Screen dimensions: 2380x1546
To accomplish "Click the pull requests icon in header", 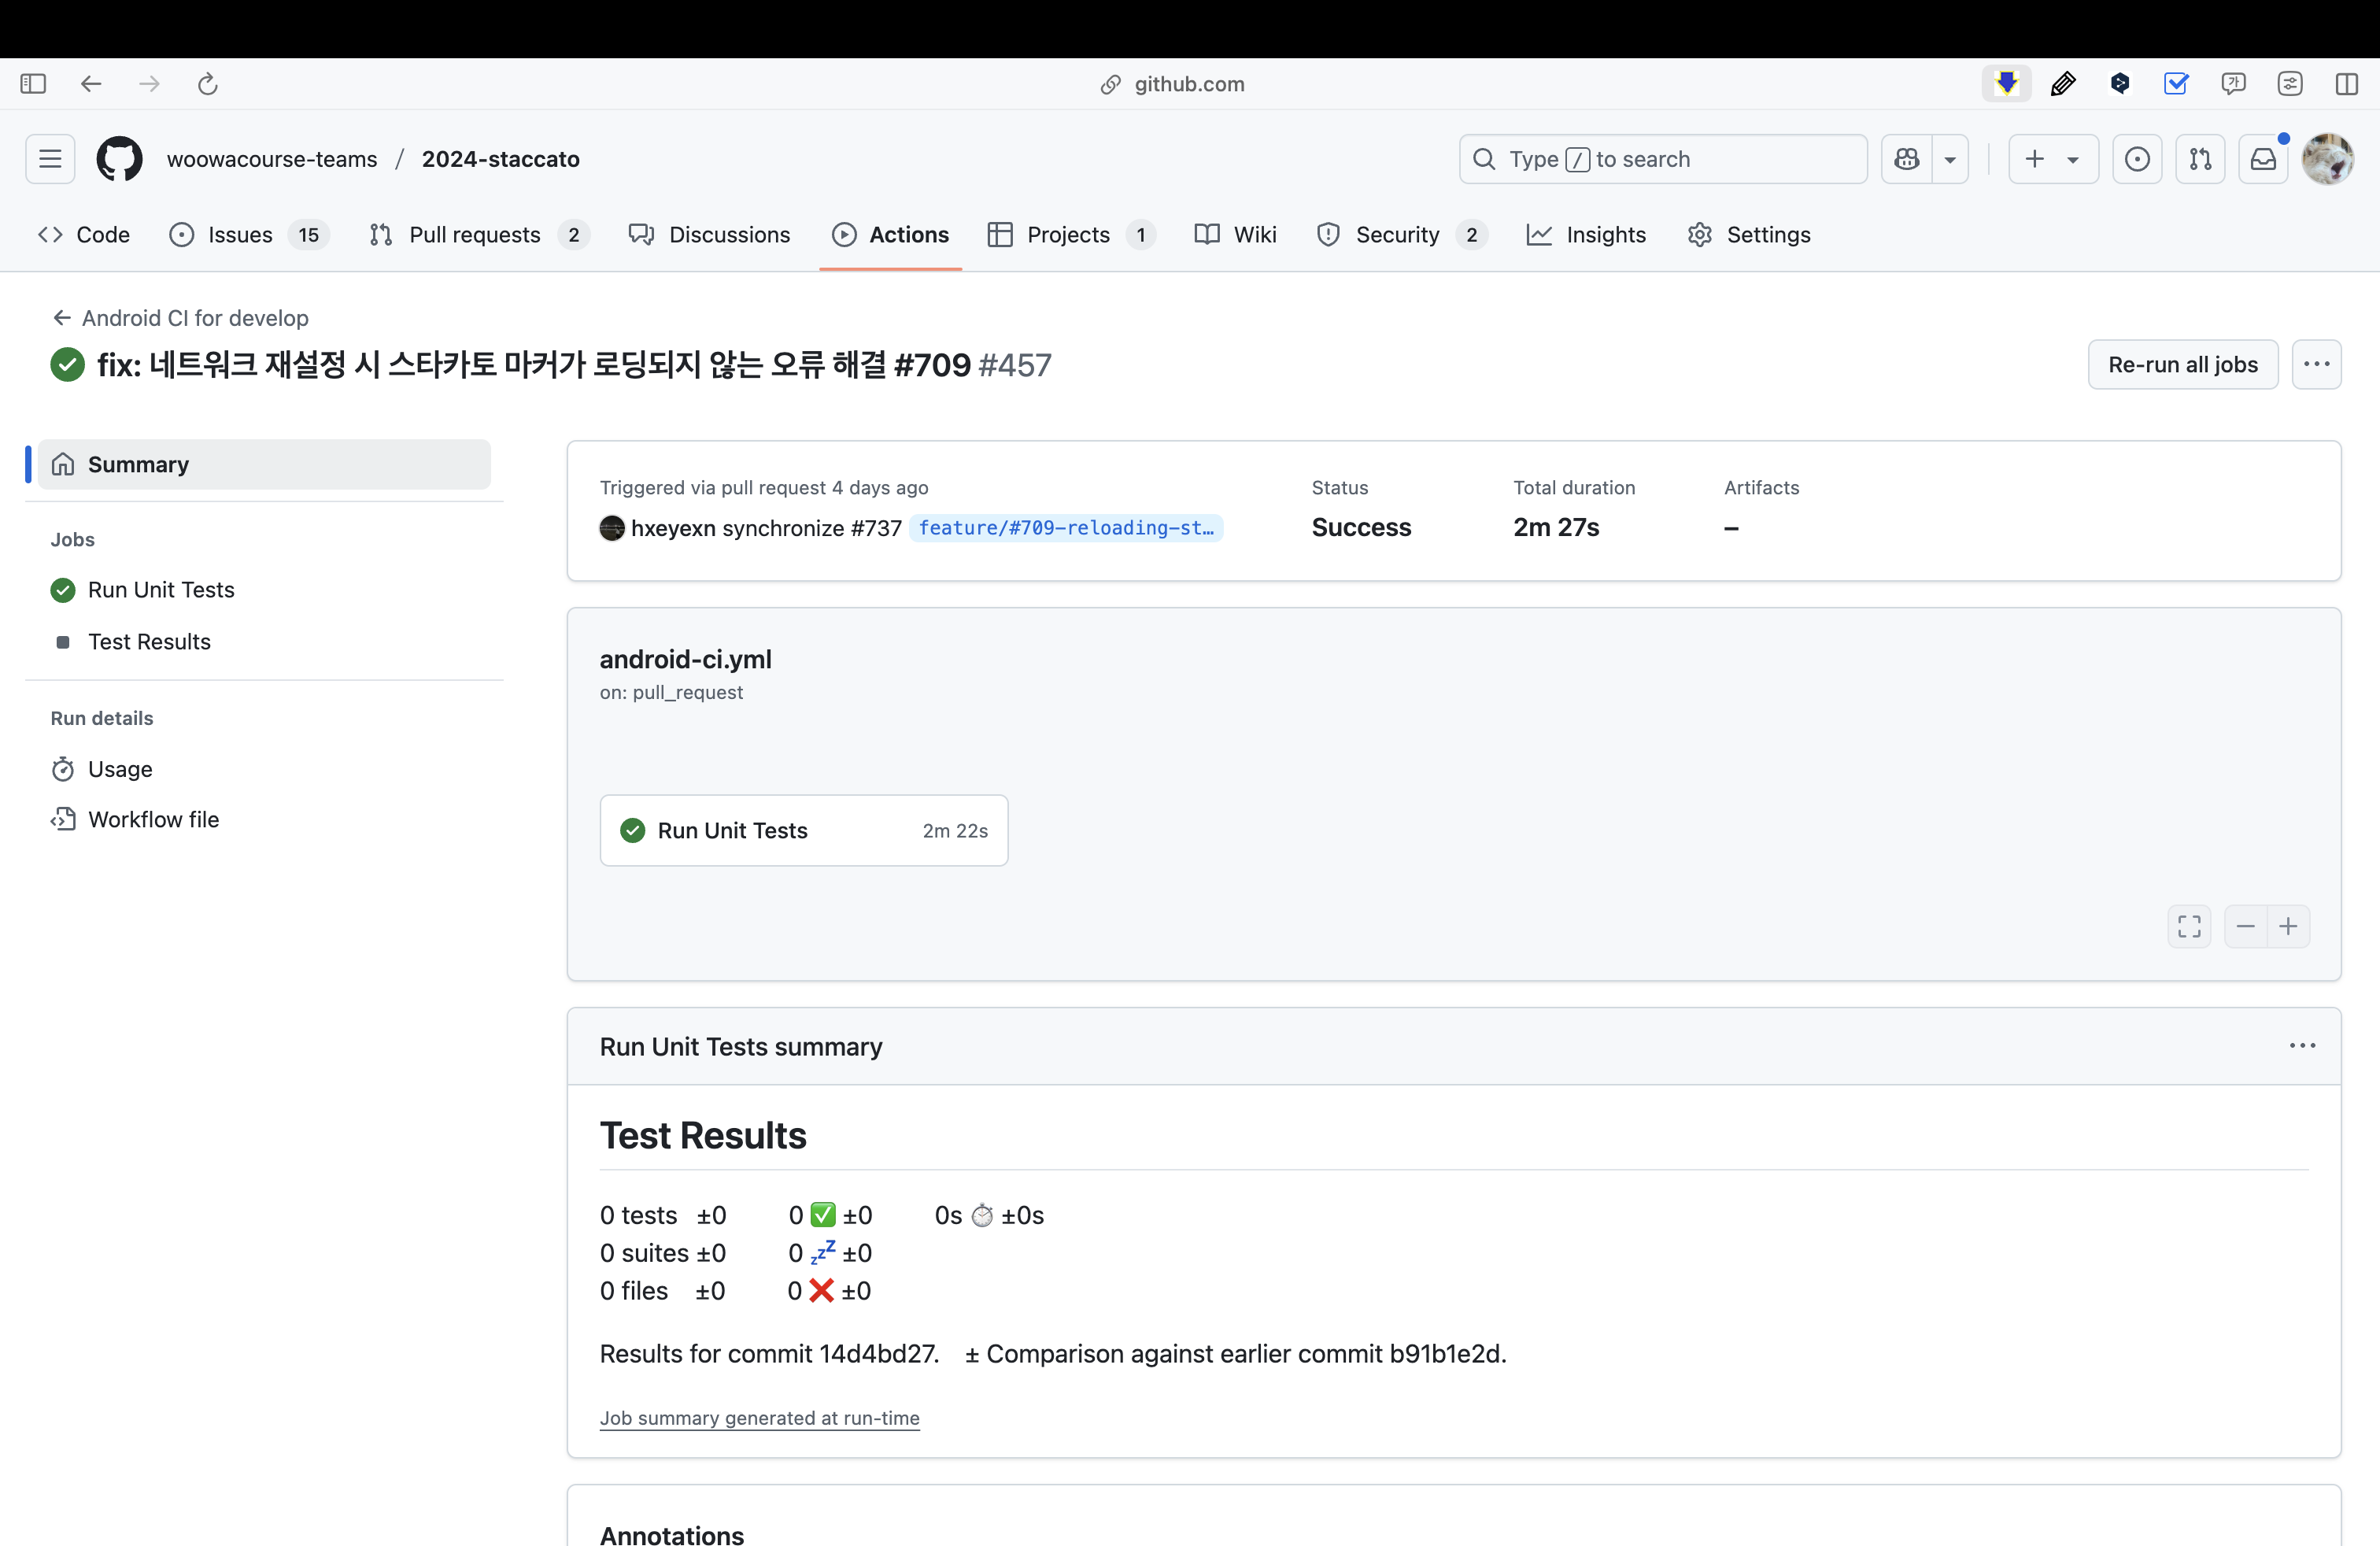I will 2200,159.
